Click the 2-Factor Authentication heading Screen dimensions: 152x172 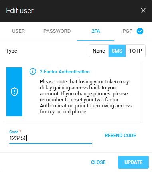coord(65,72)
